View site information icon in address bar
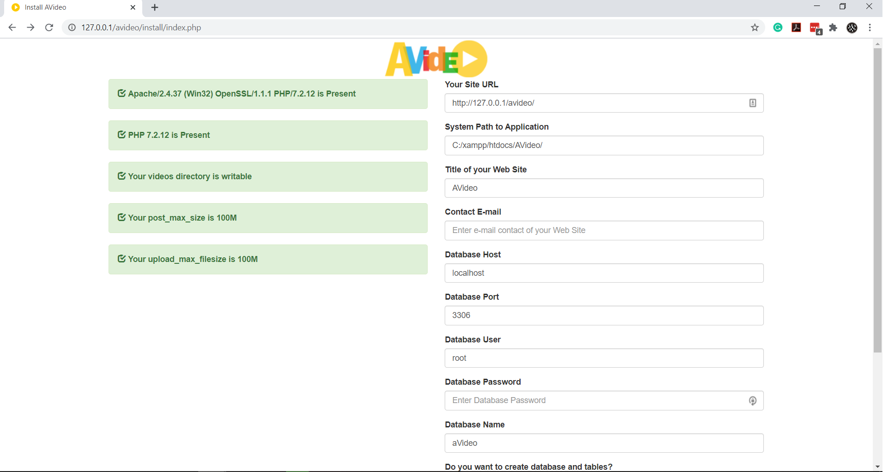This screenshot has height=472, width=888. pos(72,28)
